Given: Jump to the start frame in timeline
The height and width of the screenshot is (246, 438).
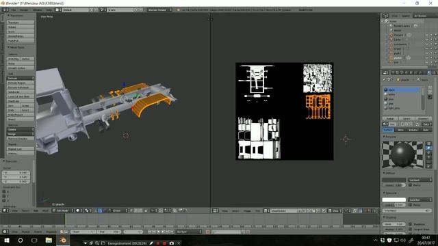Looking at the screenshot, I should coord(149,232).
